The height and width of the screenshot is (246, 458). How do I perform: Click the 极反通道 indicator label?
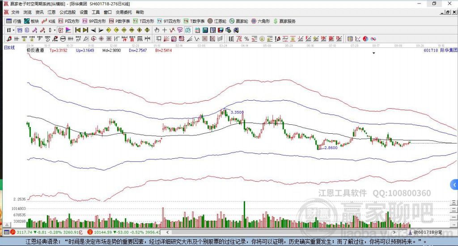35,50
